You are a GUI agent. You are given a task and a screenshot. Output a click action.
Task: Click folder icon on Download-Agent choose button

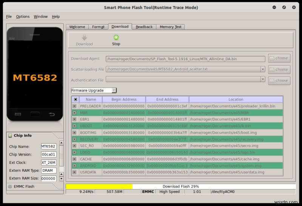[x=271, y=58]
